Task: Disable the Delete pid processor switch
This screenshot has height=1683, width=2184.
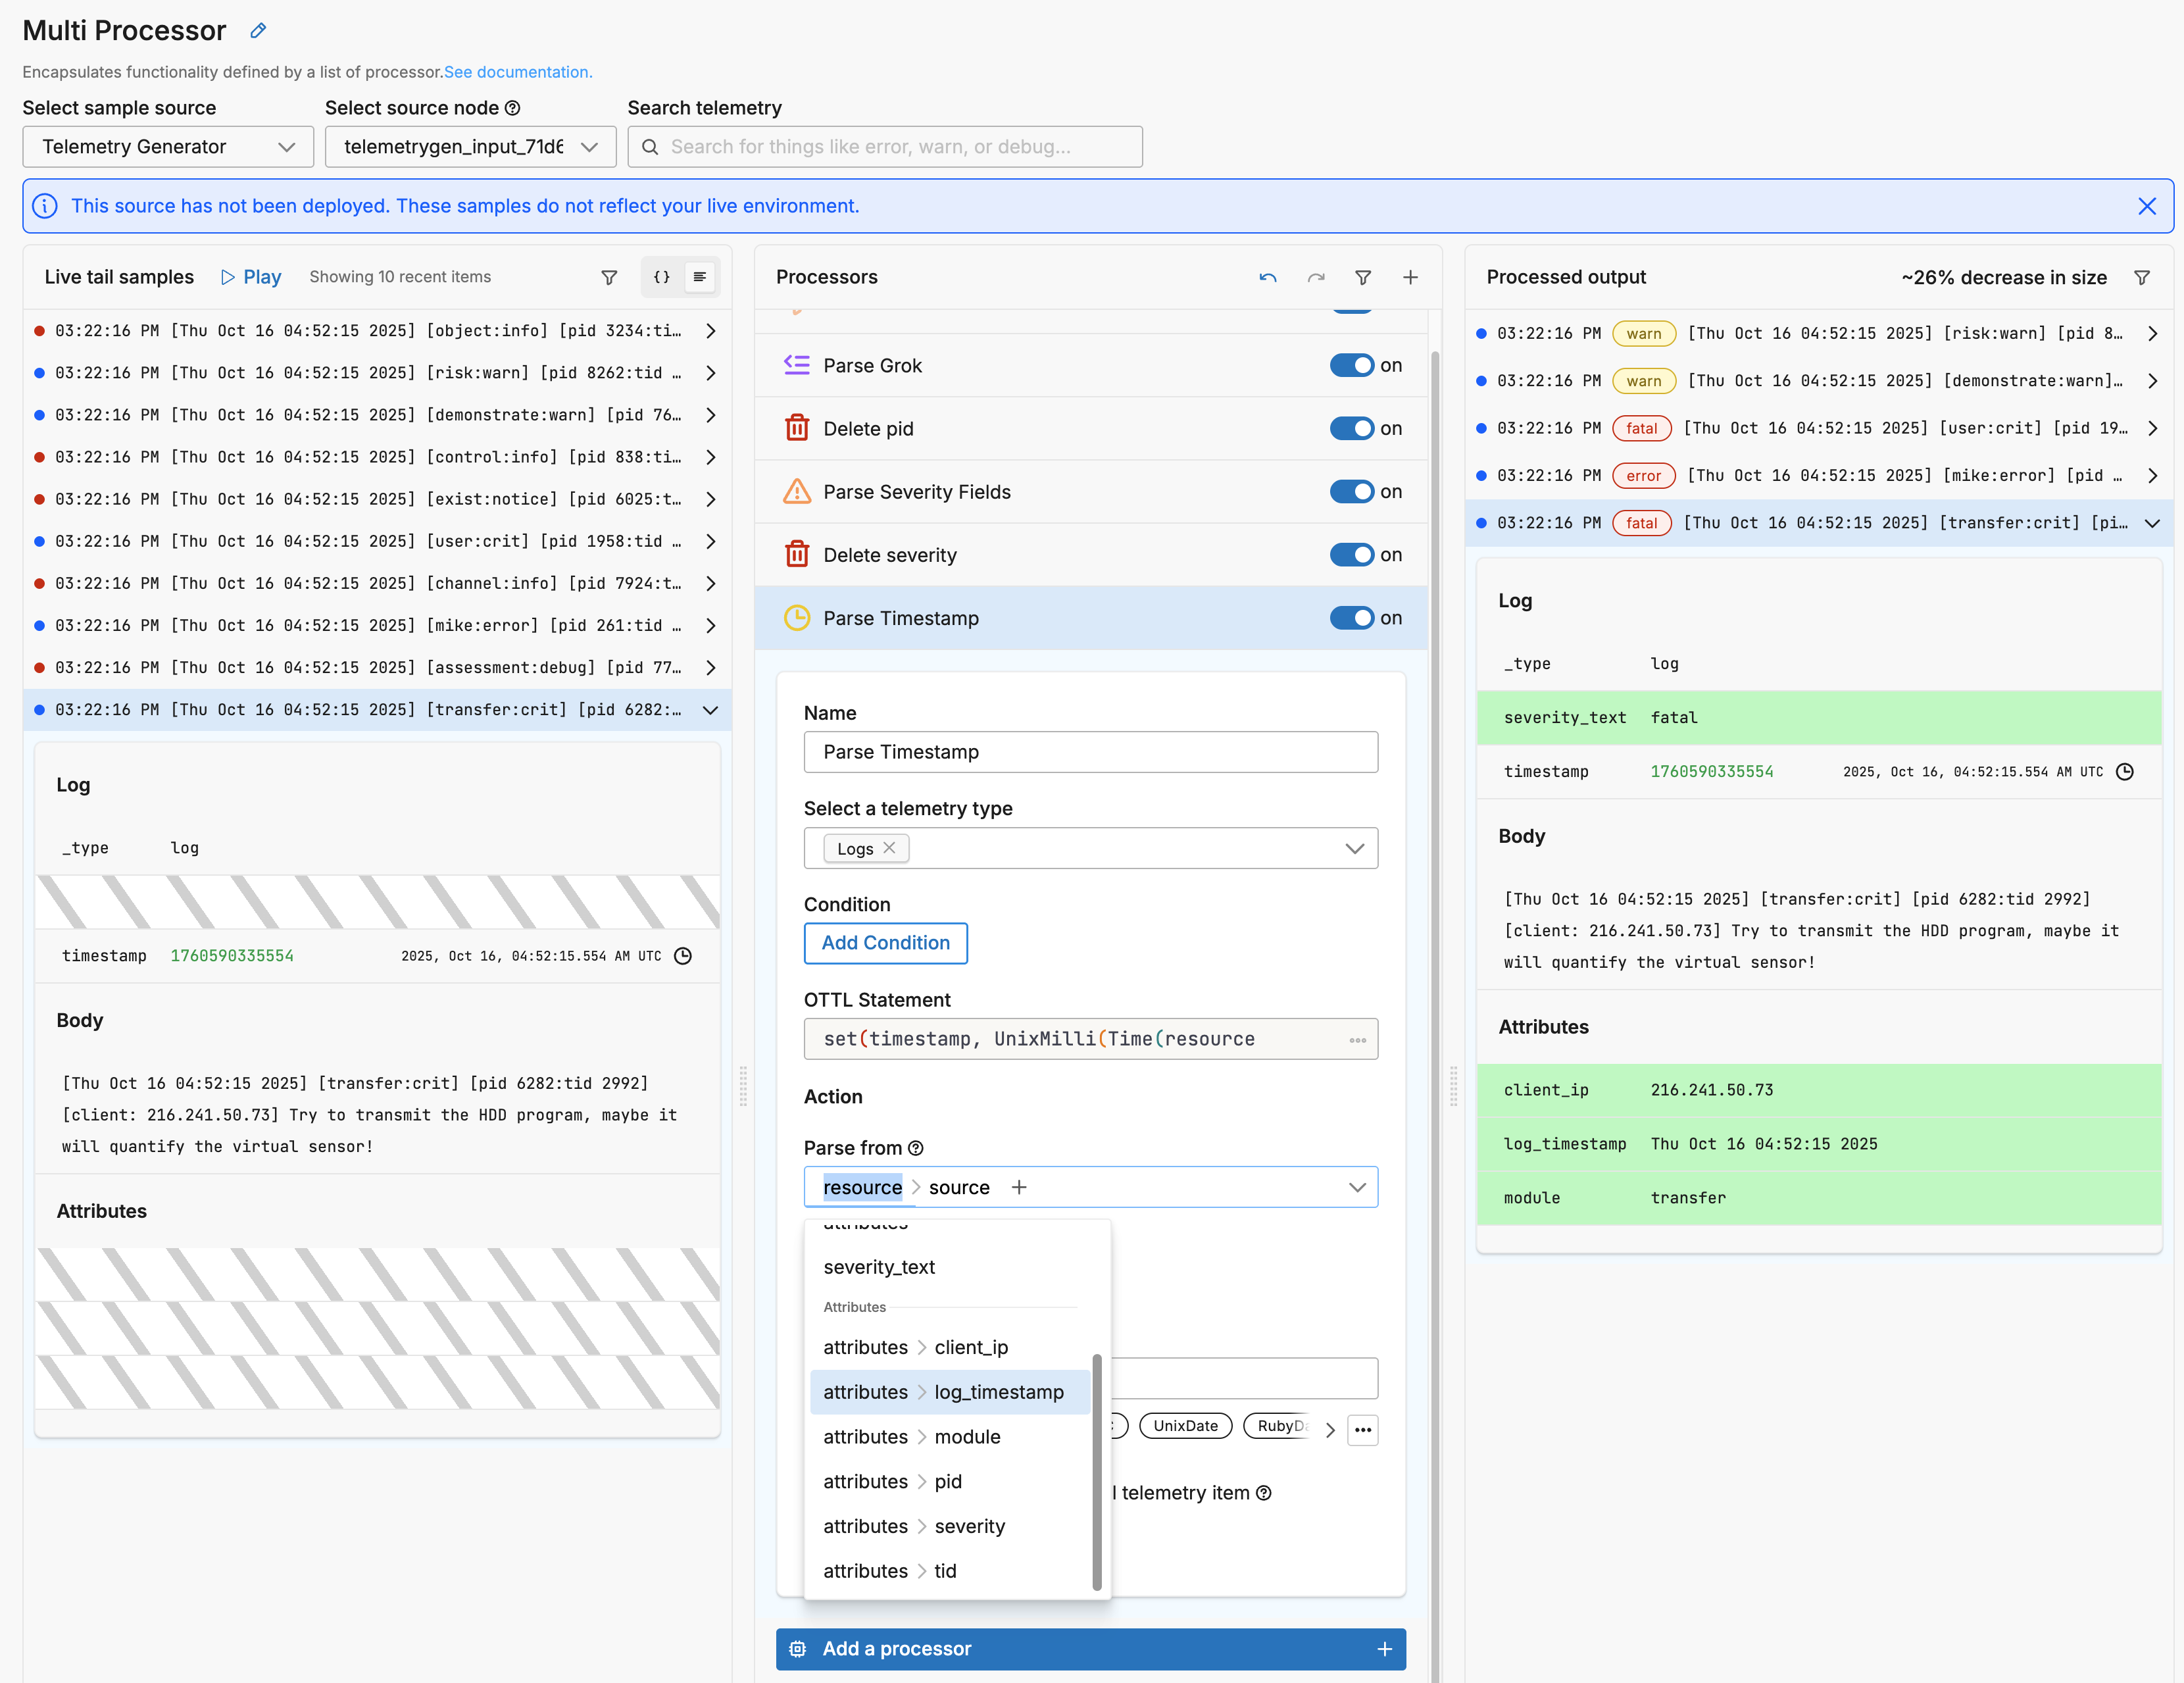Action: (1351, 428)
